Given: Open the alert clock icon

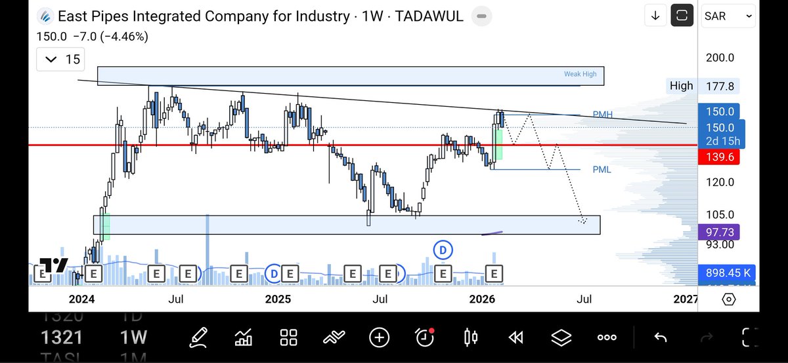Looking at the screenshot, I should [425, 337].
